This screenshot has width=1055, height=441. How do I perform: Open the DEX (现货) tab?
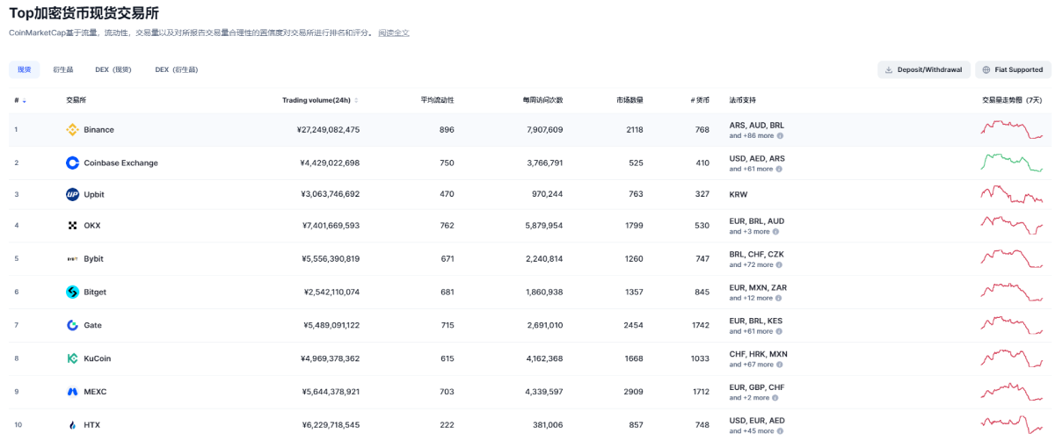tap(113, 69)
